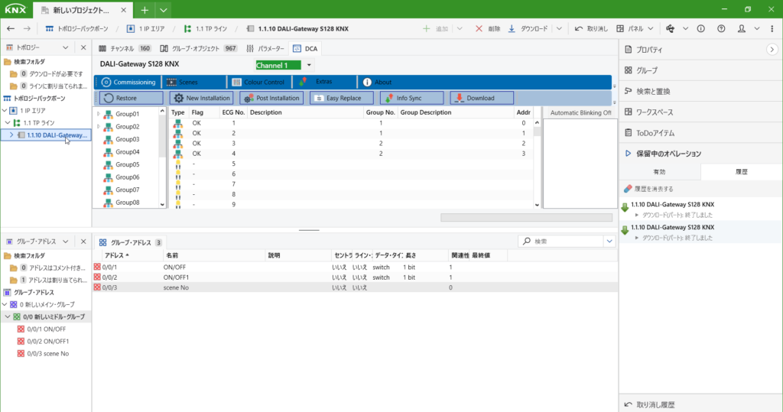Open the Commissioning tab
The width and height of the screenshot is (783, 412).
128,82
